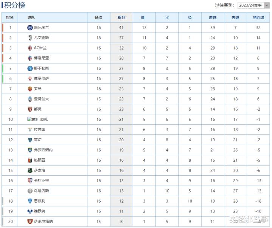Click the 排名 column header
This screenshot has height=228, width=272.
[x=10, y=17]
